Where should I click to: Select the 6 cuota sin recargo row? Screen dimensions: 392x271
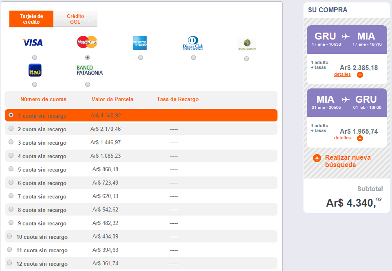141,183
